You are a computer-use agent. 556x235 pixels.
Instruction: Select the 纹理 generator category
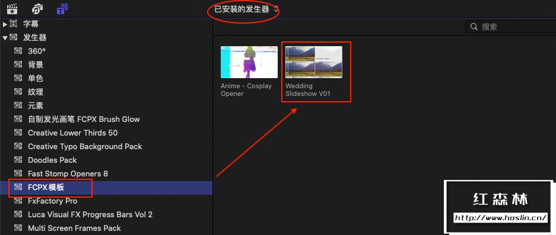[x=106, y=92]
